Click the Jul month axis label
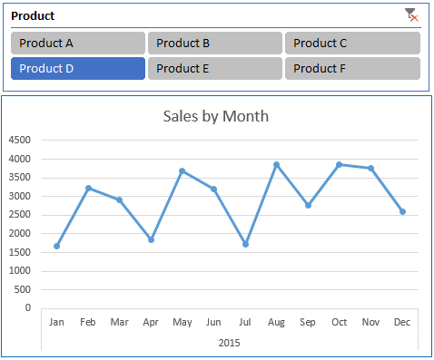The image size is (434, 360). pyautogui.click(x=245, y=322)
